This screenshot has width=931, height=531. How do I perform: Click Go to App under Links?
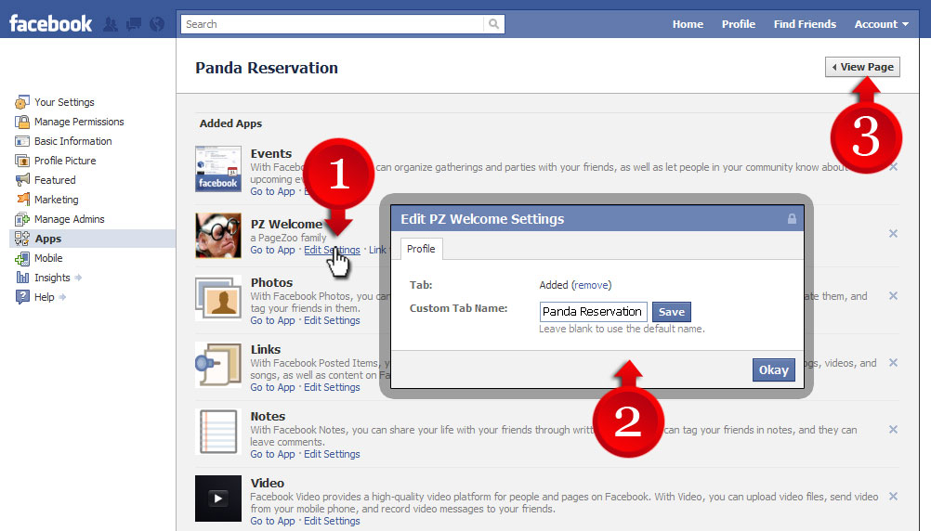272,387
